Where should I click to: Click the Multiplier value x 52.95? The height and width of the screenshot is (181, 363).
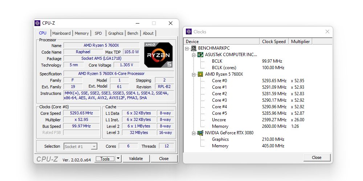(x=81, y=119)
